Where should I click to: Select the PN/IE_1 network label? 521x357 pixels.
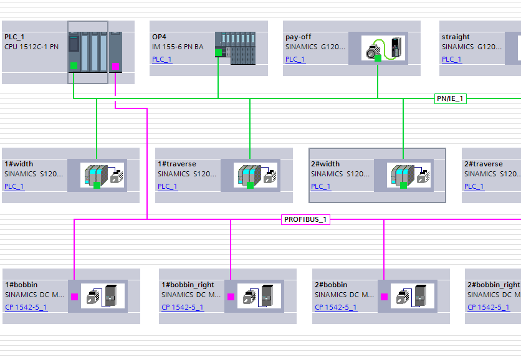click(450, 98)
